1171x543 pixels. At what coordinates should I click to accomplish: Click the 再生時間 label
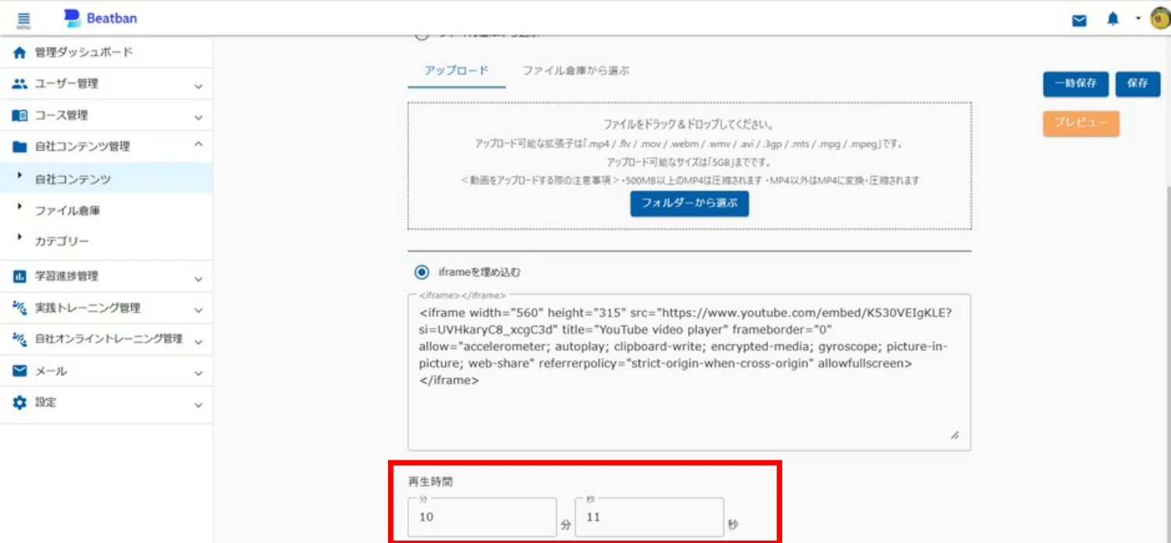(431, 482)
